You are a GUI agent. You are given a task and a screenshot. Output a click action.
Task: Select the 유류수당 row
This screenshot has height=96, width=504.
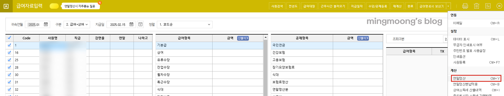click(x=209, y=60)
